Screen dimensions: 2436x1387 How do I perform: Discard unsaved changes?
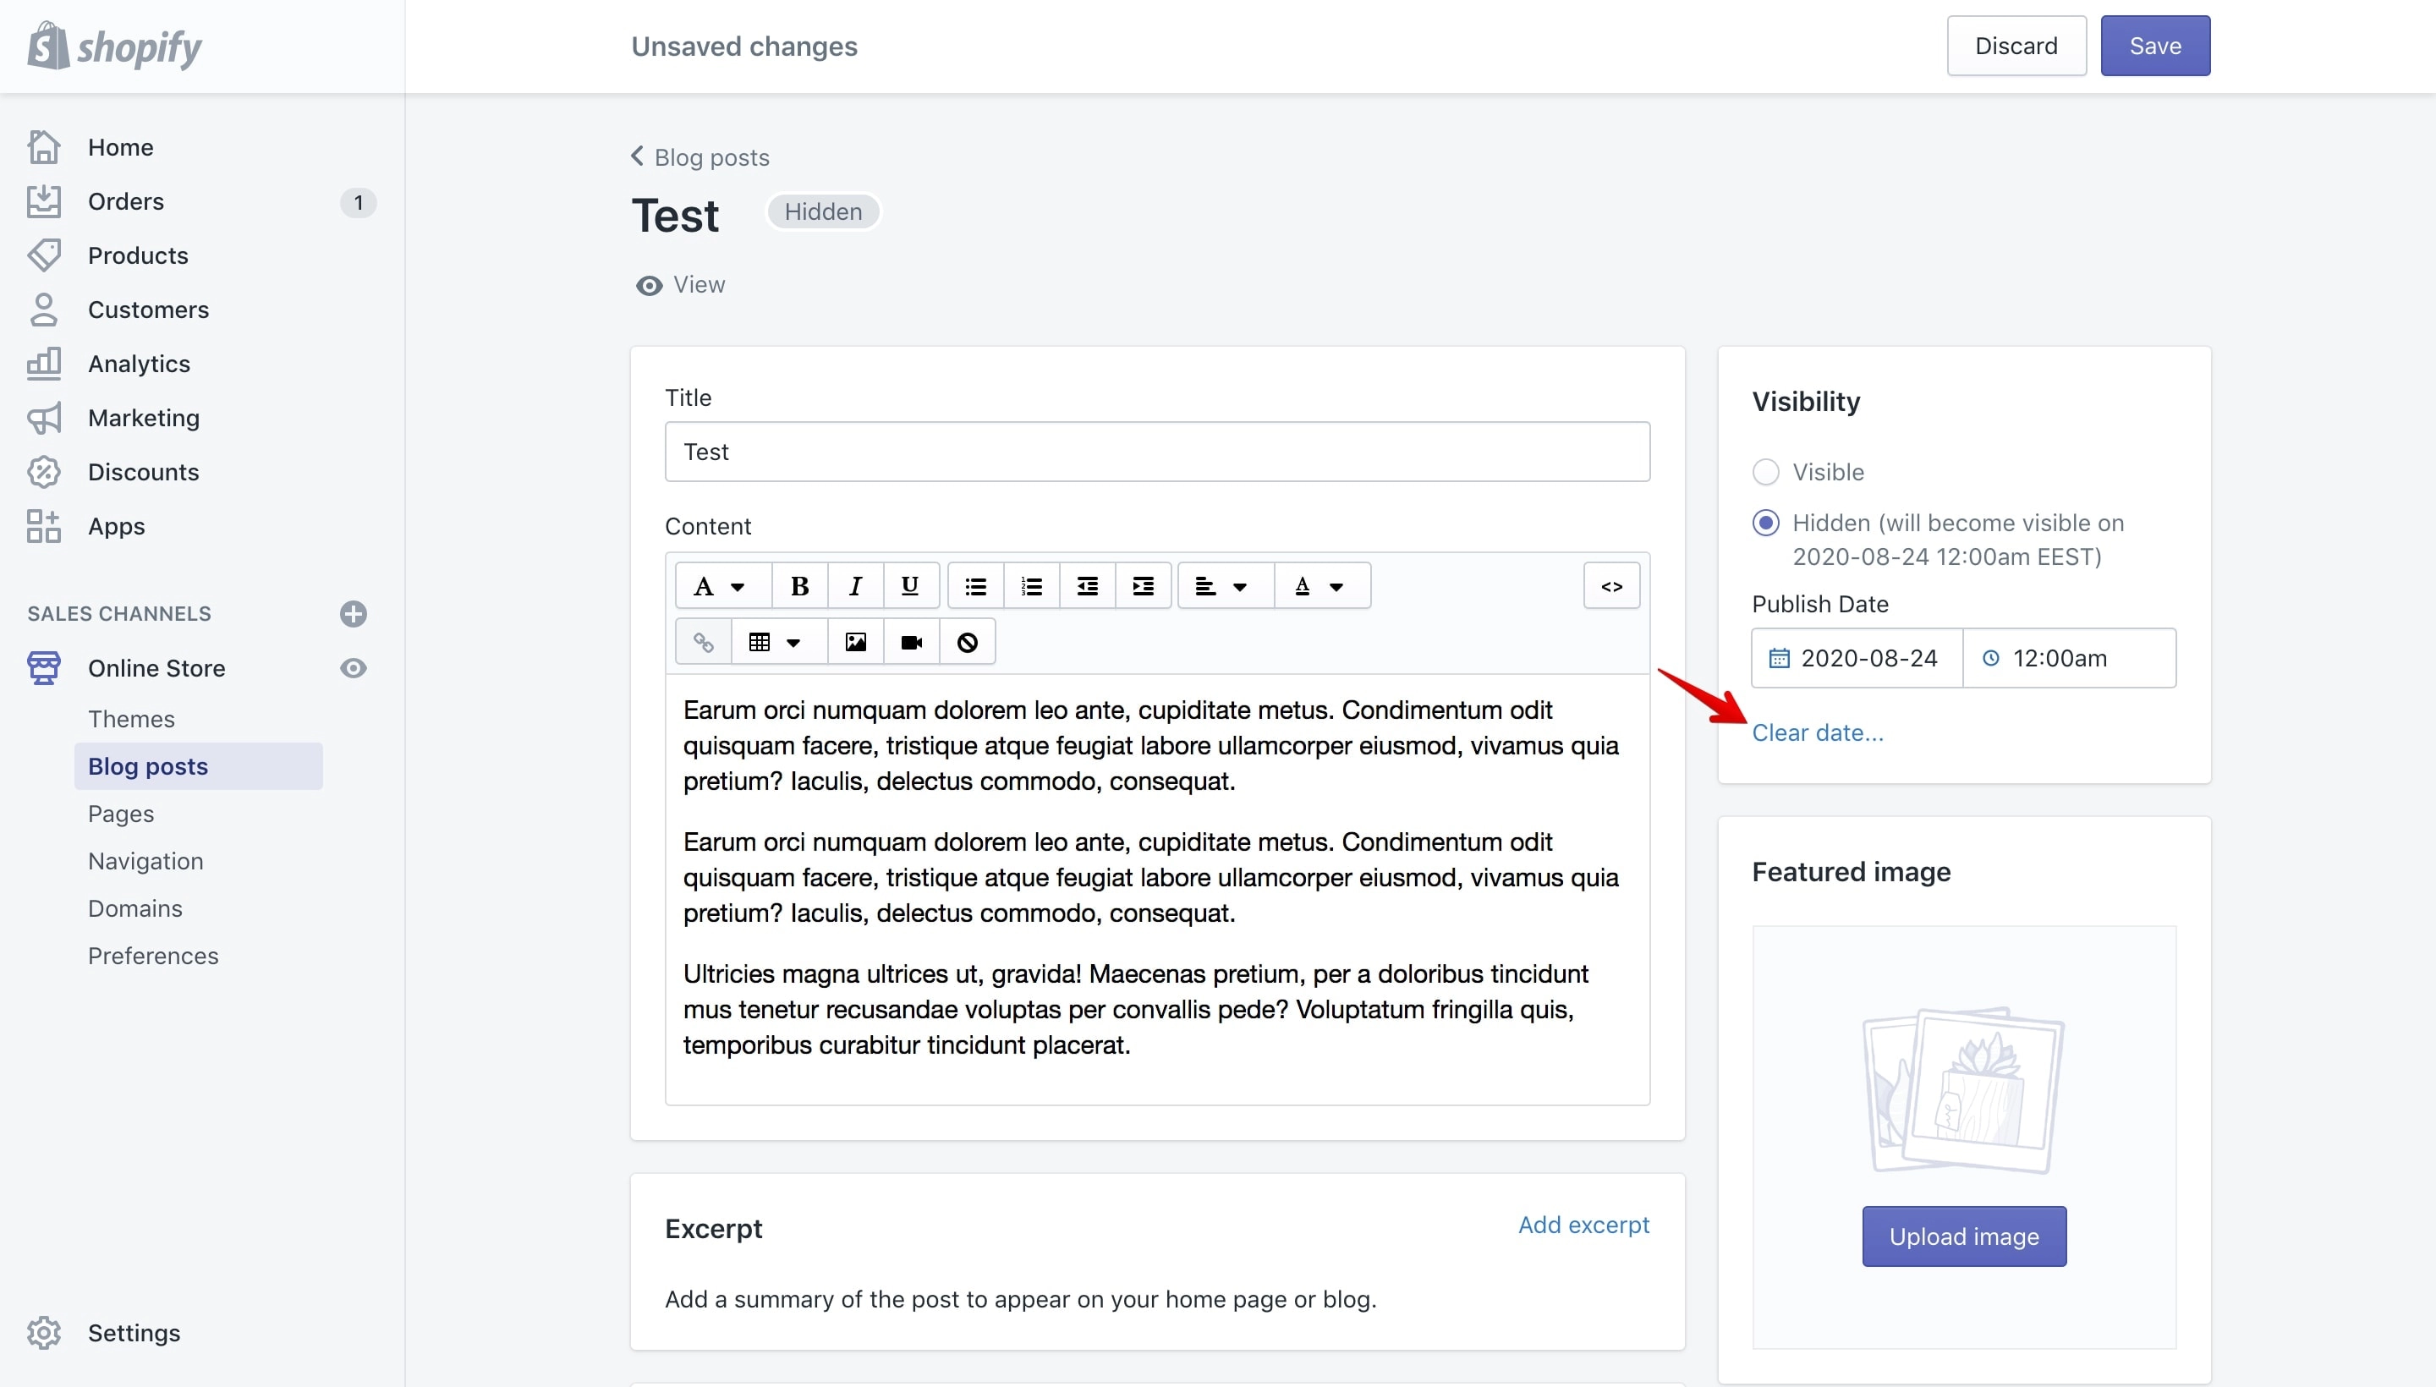tap(2016, 46)
